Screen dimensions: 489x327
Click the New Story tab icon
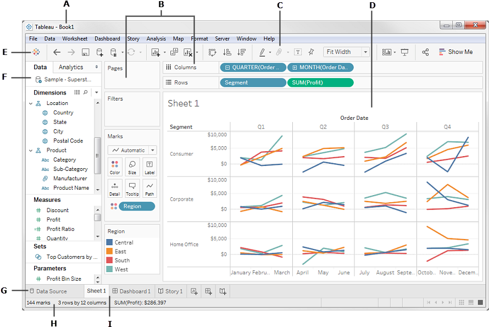coord(223,291)
